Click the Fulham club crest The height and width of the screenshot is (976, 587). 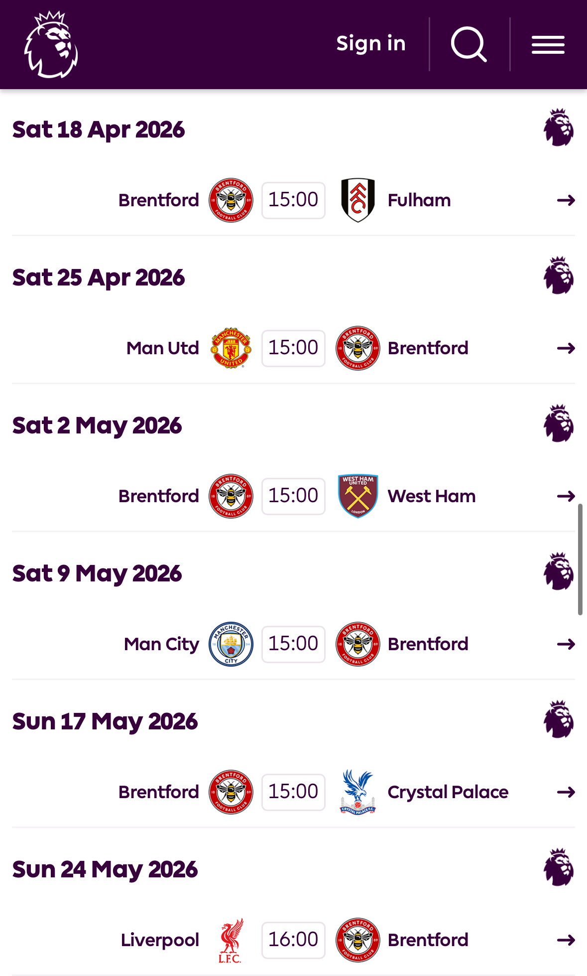point(357,200)
